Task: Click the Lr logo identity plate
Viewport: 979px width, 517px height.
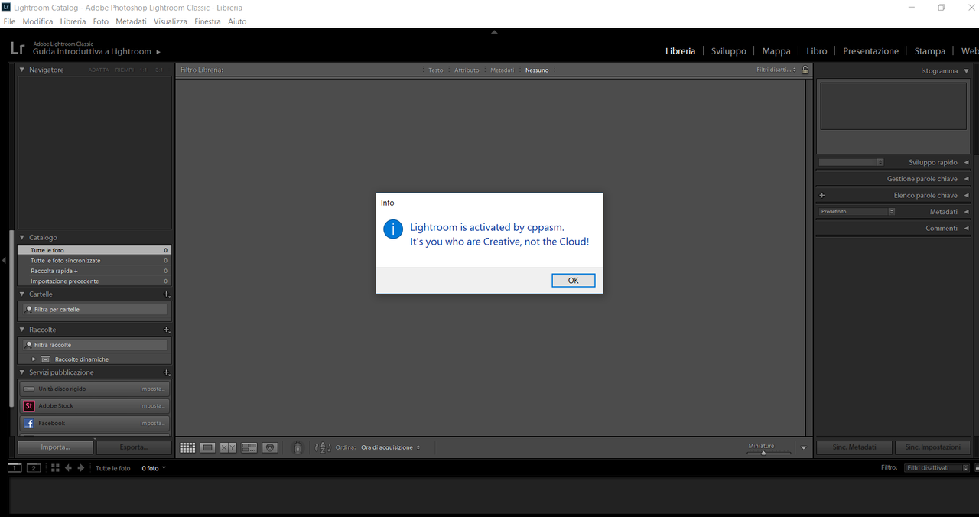Action: tap(17, 48)
